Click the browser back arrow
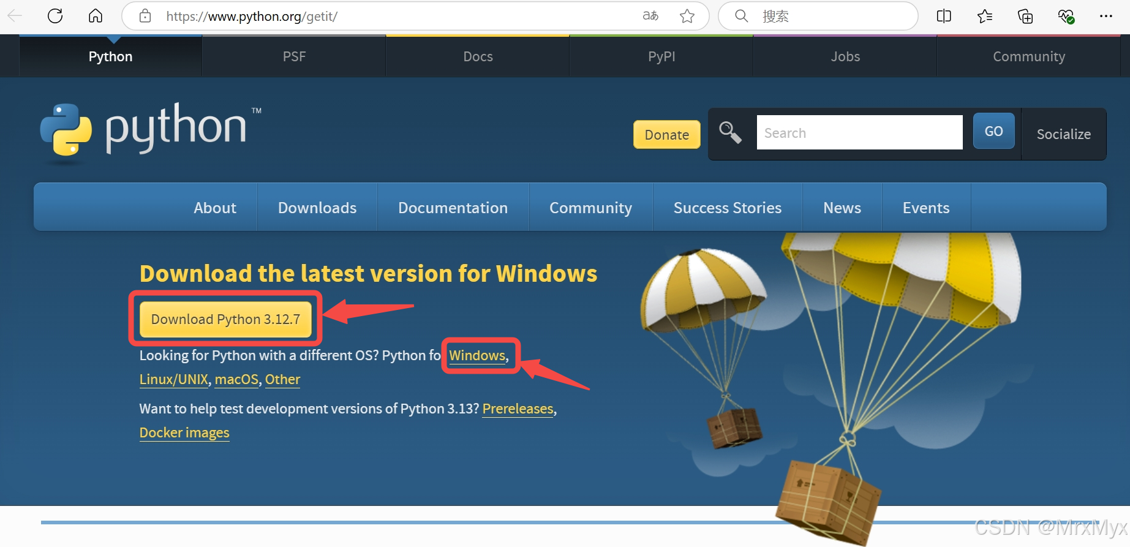The image size is (1130, 547). (15, 16)
